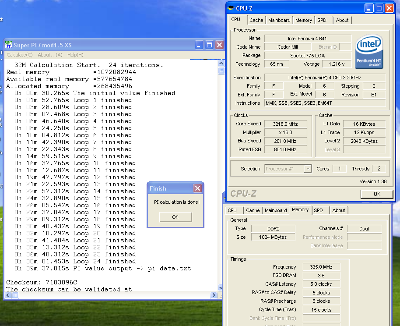Switch to Mainboard tab in top CPU-Z
The width and height of the screenshot is (400, 326).
[x=279, y=20]
